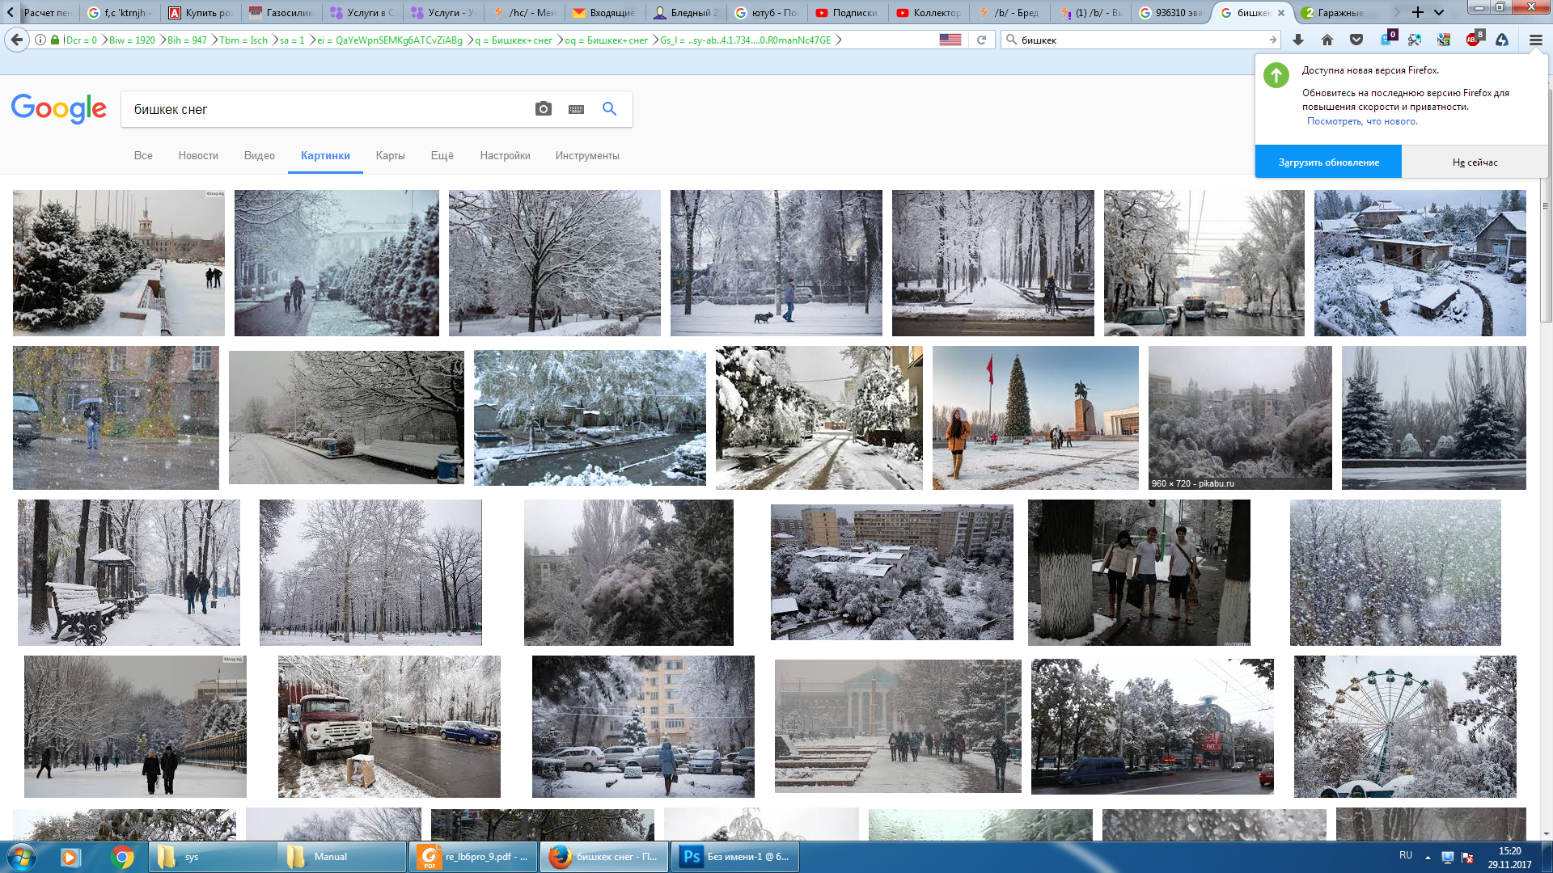Open the Ещё search options dropdown

point(442,155)
